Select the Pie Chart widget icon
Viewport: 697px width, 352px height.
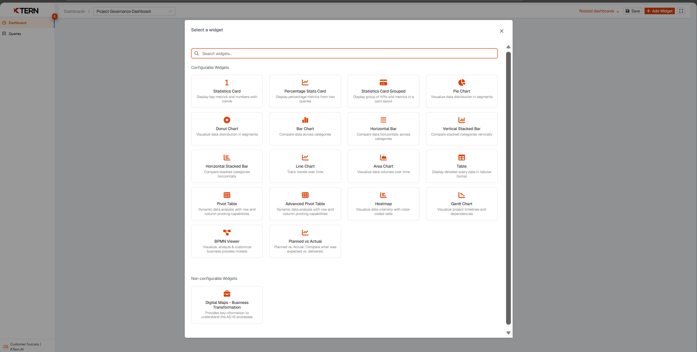click(x=461, y=83)
